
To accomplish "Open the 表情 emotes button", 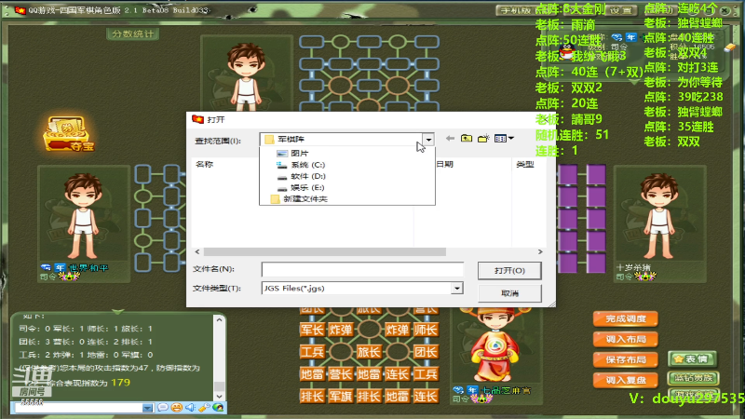I will [x=693, y=359].
